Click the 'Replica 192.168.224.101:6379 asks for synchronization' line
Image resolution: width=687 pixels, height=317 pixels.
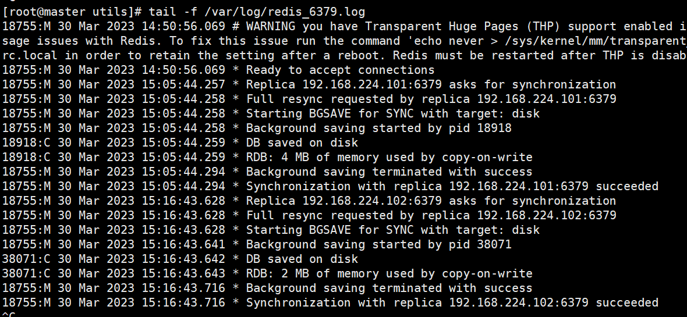[431, 84]
